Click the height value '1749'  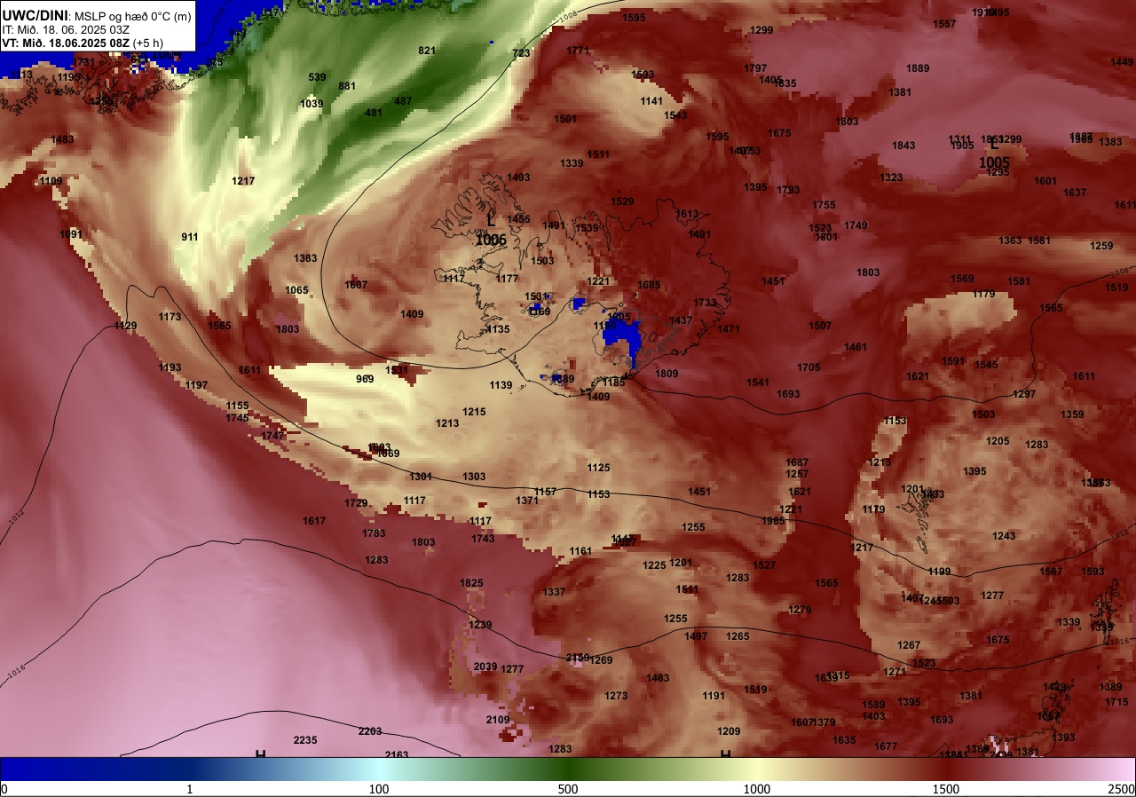coord(856,225)
